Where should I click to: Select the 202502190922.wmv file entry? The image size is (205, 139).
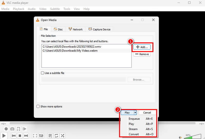pyautogui.click(x=86, y=47)
